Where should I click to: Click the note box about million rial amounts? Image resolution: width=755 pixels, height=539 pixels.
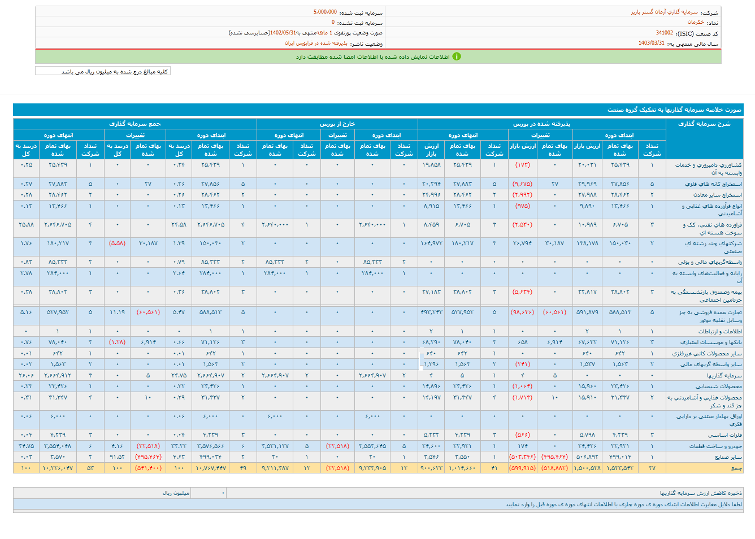[103, 71]
